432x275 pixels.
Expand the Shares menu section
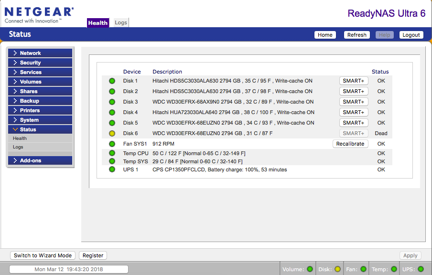40,91
